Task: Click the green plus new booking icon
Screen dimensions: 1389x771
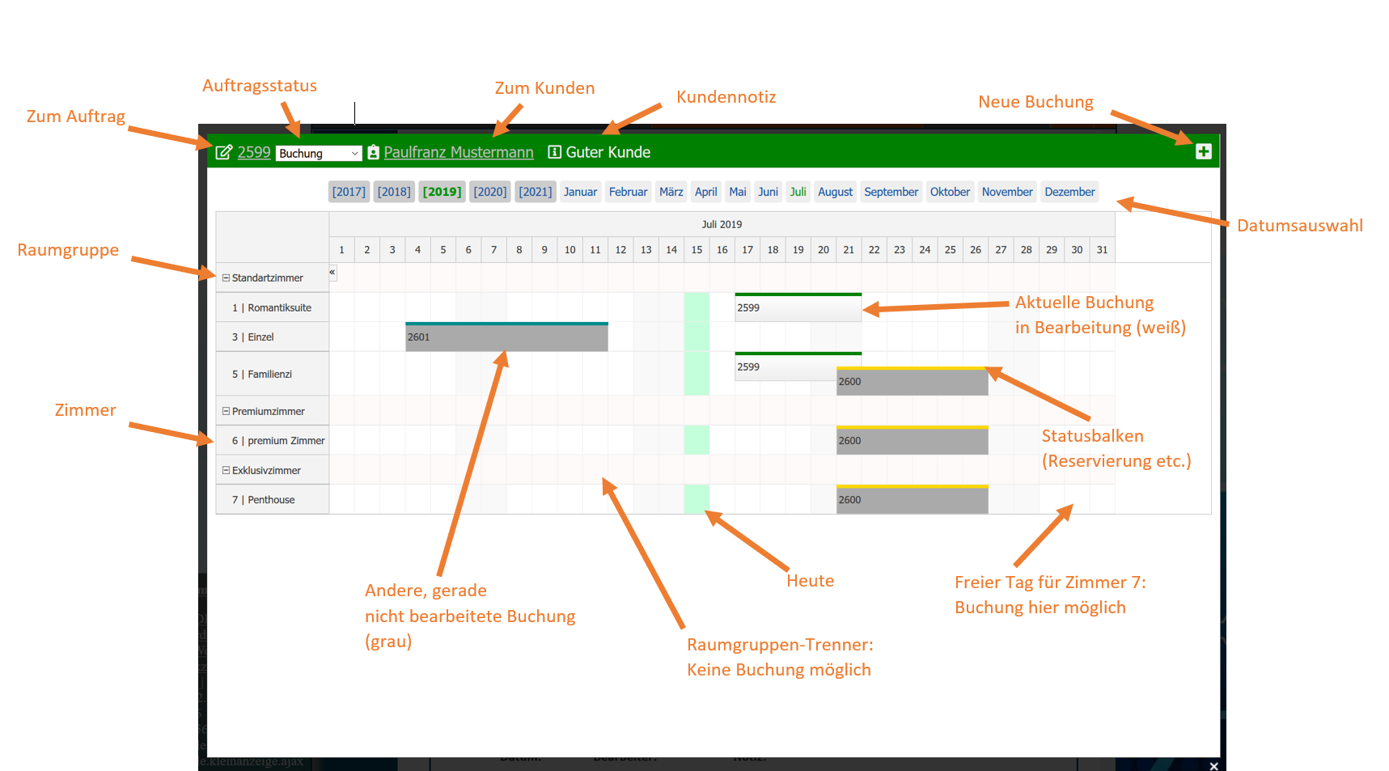Action: tap(1203, 151)
